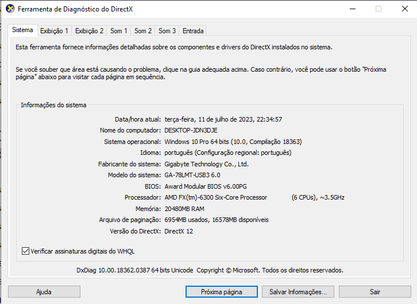The height and width of the screenshot is (304, 417).
Task: Switch to the Som 2 tab
Action: tap(143, 31)
